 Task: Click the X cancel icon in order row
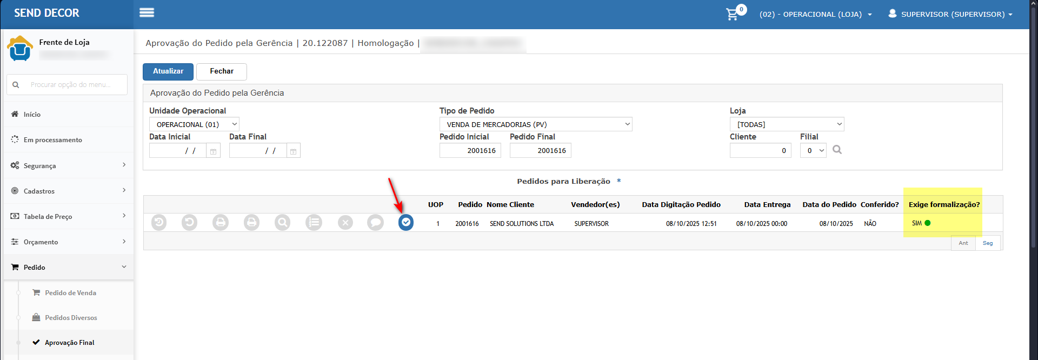345,222
